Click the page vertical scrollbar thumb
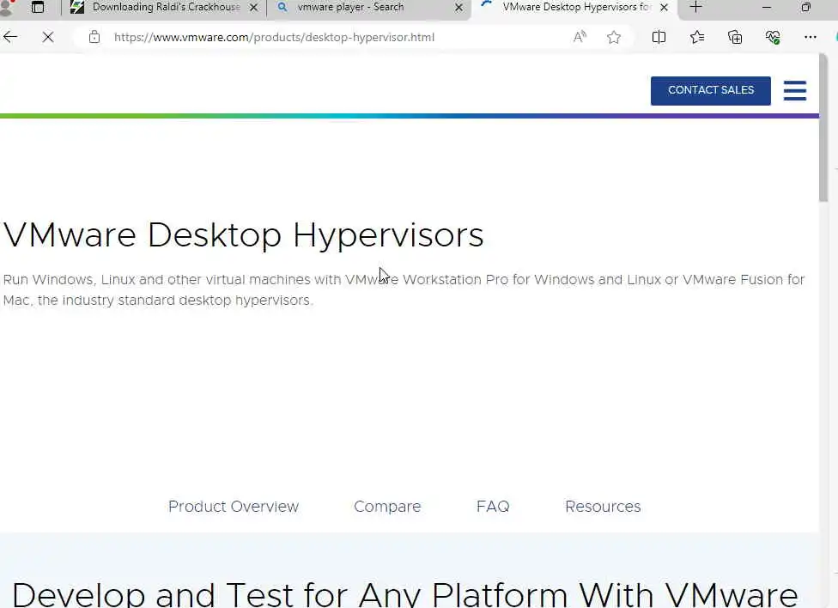The width and height of the screenshot is (838, 608). [x=823, y=128]
